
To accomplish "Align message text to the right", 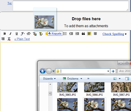I will point(3,39).
